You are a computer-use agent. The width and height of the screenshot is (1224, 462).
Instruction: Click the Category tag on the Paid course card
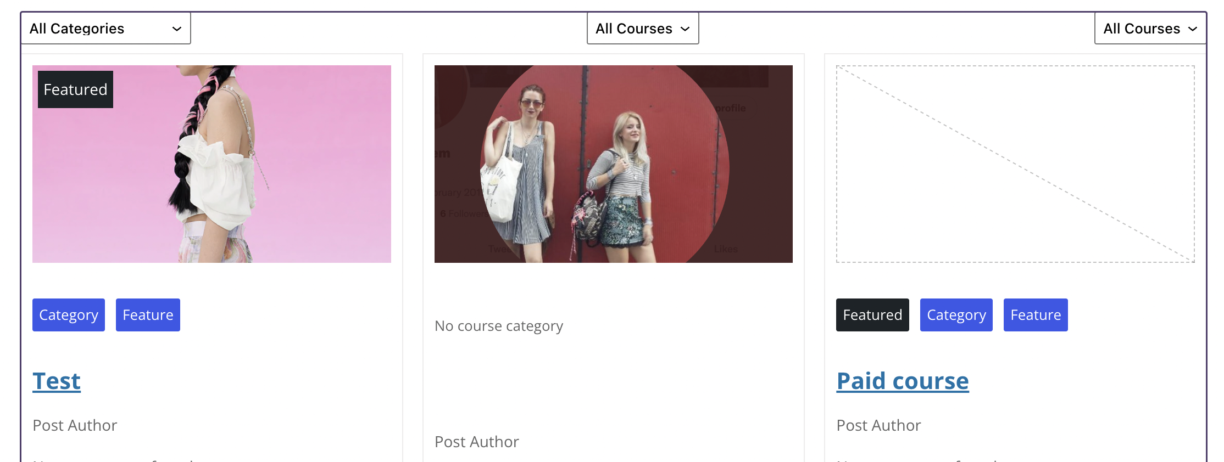[x=956, y=315]
